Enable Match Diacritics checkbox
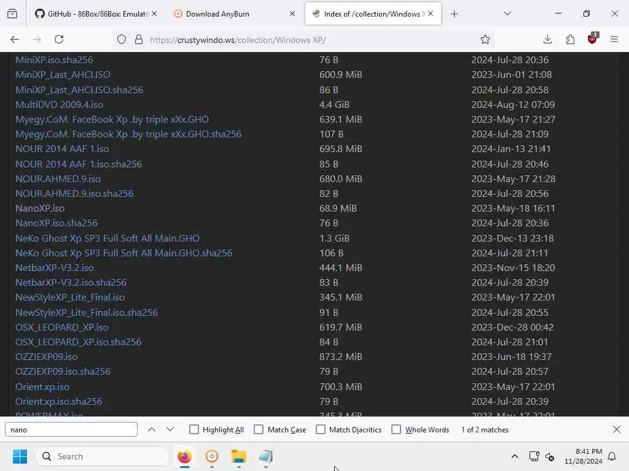Image resolution: width=629 pixels, height=471 pixels. pyautogui.click(x=321, y=429)
